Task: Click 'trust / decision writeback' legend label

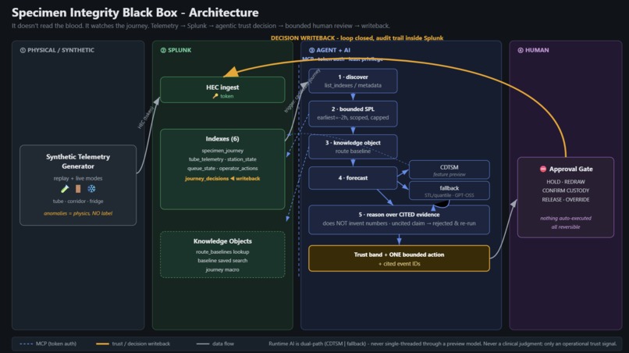Action: (140, 344)
